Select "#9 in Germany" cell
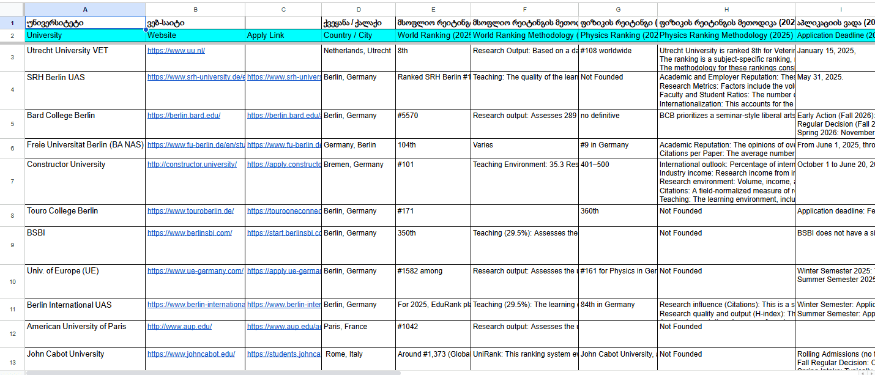 618,149
